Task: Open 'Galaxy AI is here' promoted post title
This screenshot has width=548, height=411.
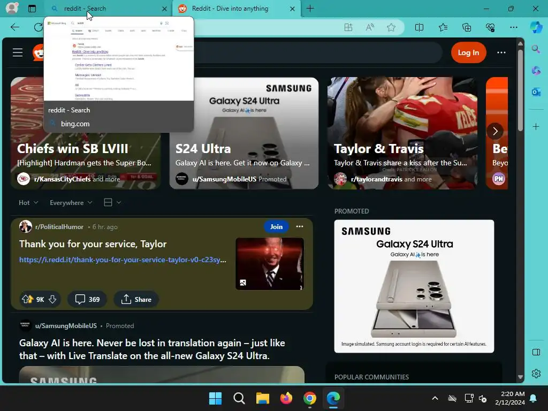Action: [152, 349]
